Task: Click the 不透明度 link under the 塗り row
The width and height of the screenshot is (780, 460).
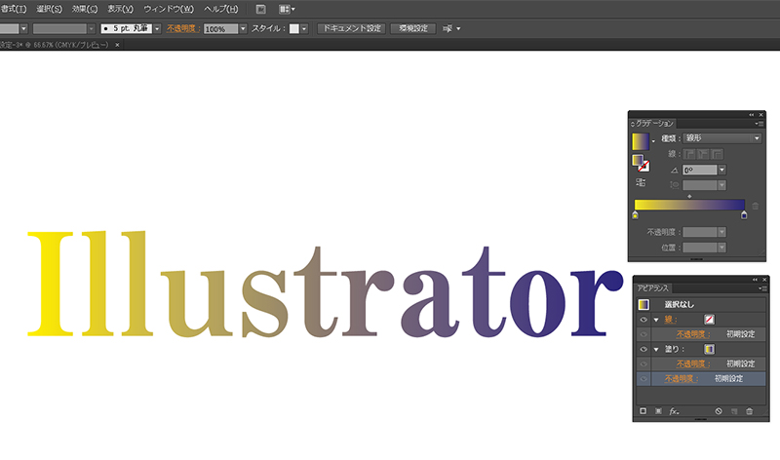Action: 693,364
